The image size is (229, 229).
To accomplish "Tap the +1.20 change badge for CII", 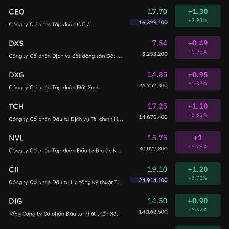I will tap(197, 174).
